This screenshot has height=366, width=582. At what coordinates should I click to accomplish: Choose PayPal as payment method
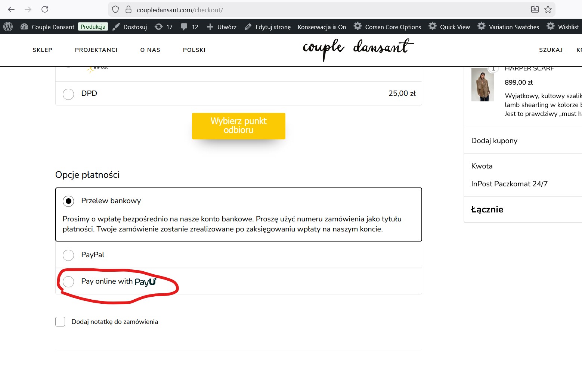point(68,255)
